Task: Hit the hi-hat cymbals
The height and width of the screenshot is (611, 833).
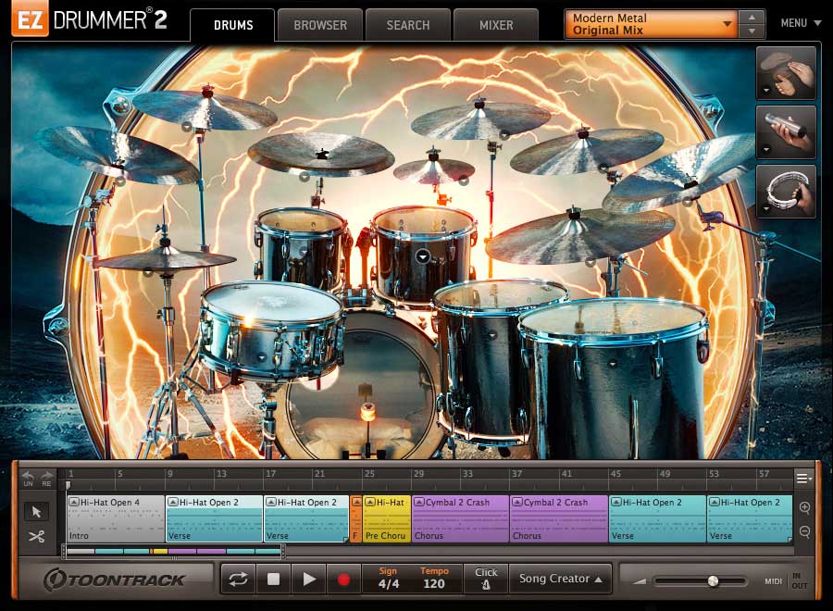Action: click(166, 259)
